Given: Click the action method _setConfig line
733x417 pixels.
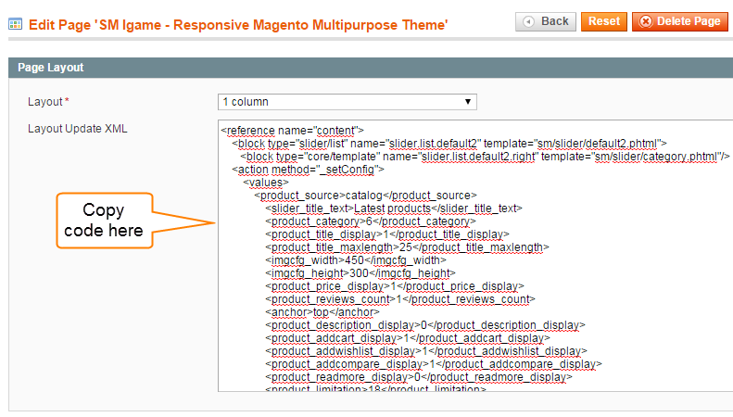Looking at the screenshot, I should pyautogui.click(x=308, y=170).
